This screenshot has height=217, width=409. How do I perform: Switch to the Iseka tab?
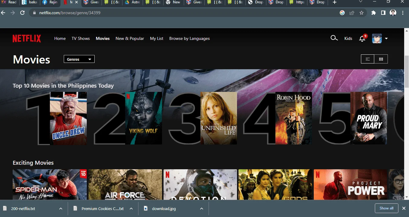[30, 2]
